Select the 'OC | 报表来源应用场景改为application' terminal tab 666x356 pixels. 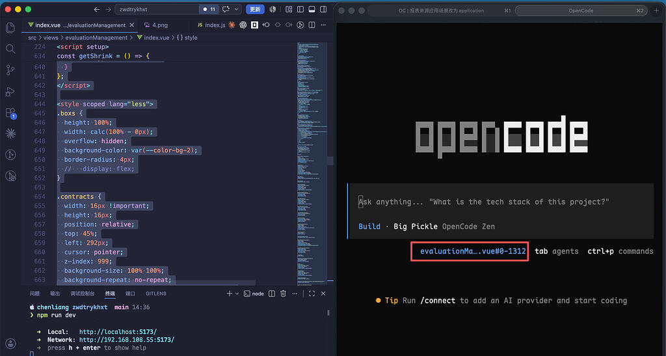pyautogui.click(x=441, y=10)
